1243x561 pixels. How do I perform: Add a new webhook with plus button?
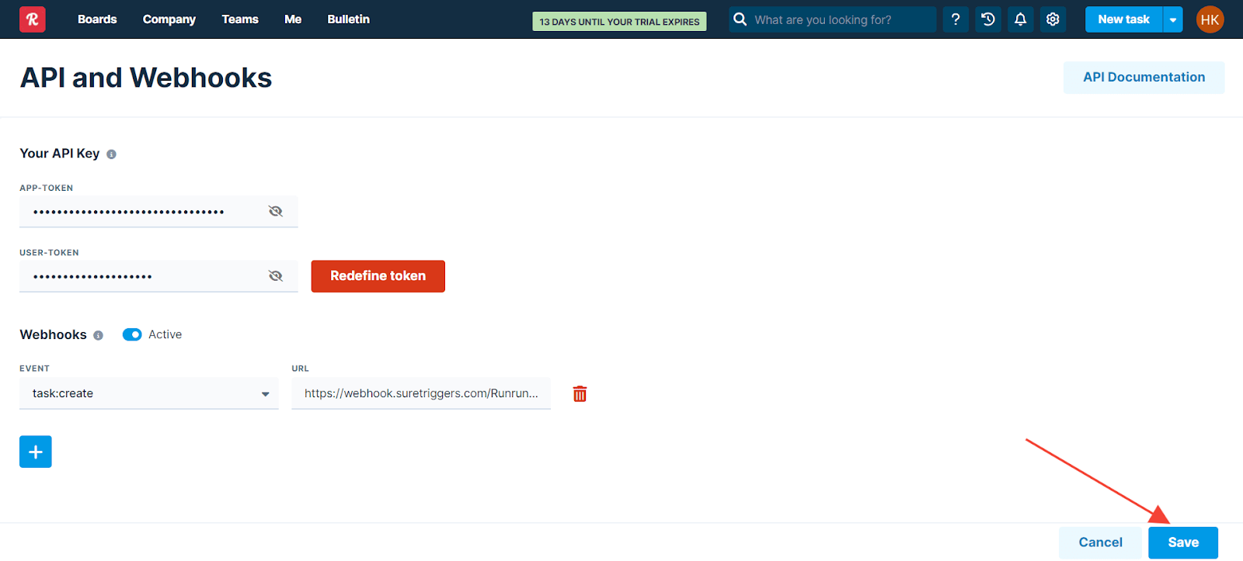pos(36,452)
